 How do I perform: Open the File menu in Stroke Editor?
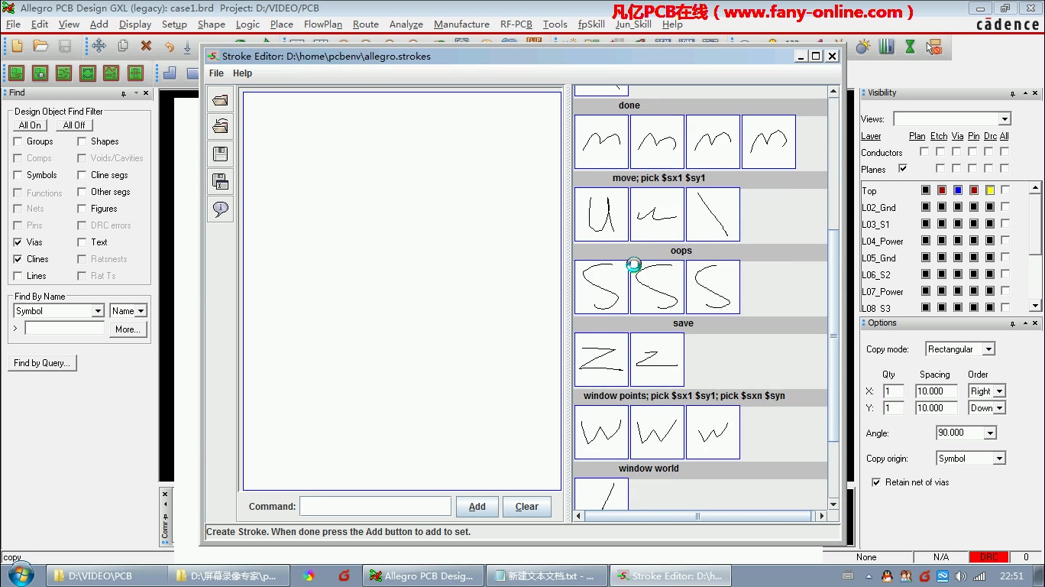[216, 73]
